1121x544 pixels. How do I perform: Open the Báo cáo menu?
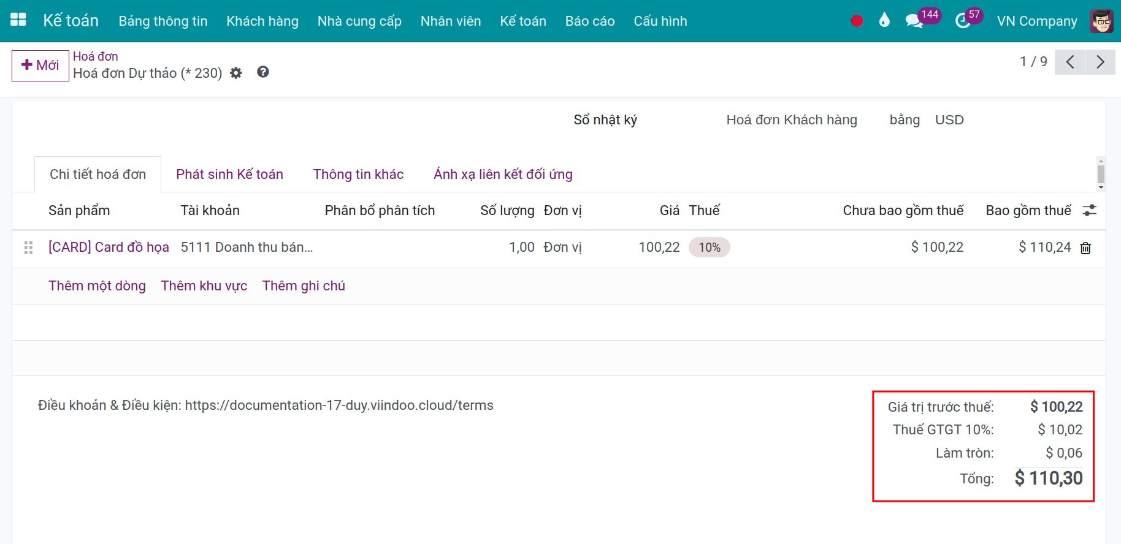point(590,21)
